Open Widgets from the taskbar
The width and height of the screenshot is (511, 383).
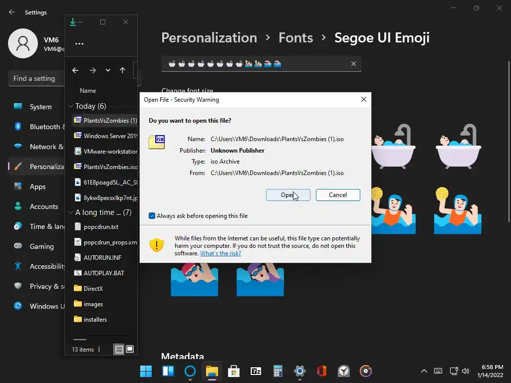(168, 371)
